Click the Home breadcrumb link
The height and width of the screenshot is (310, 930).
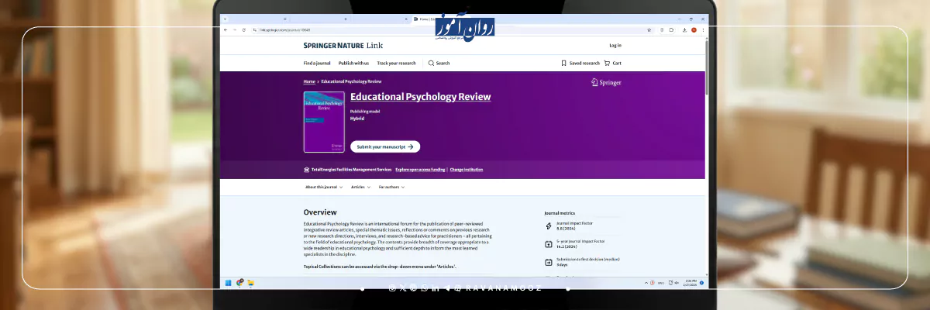click(x=309, y=81)
